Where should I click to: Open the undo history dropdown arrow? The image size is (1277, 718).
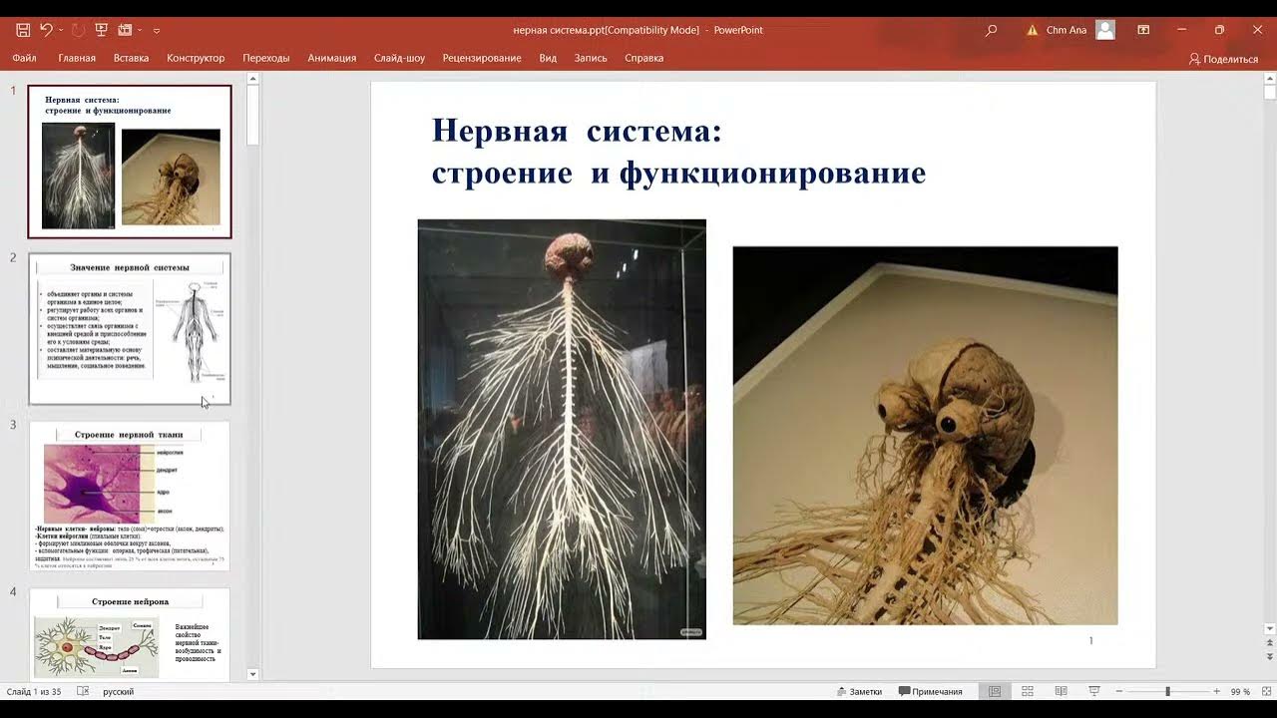click(61, 30)
